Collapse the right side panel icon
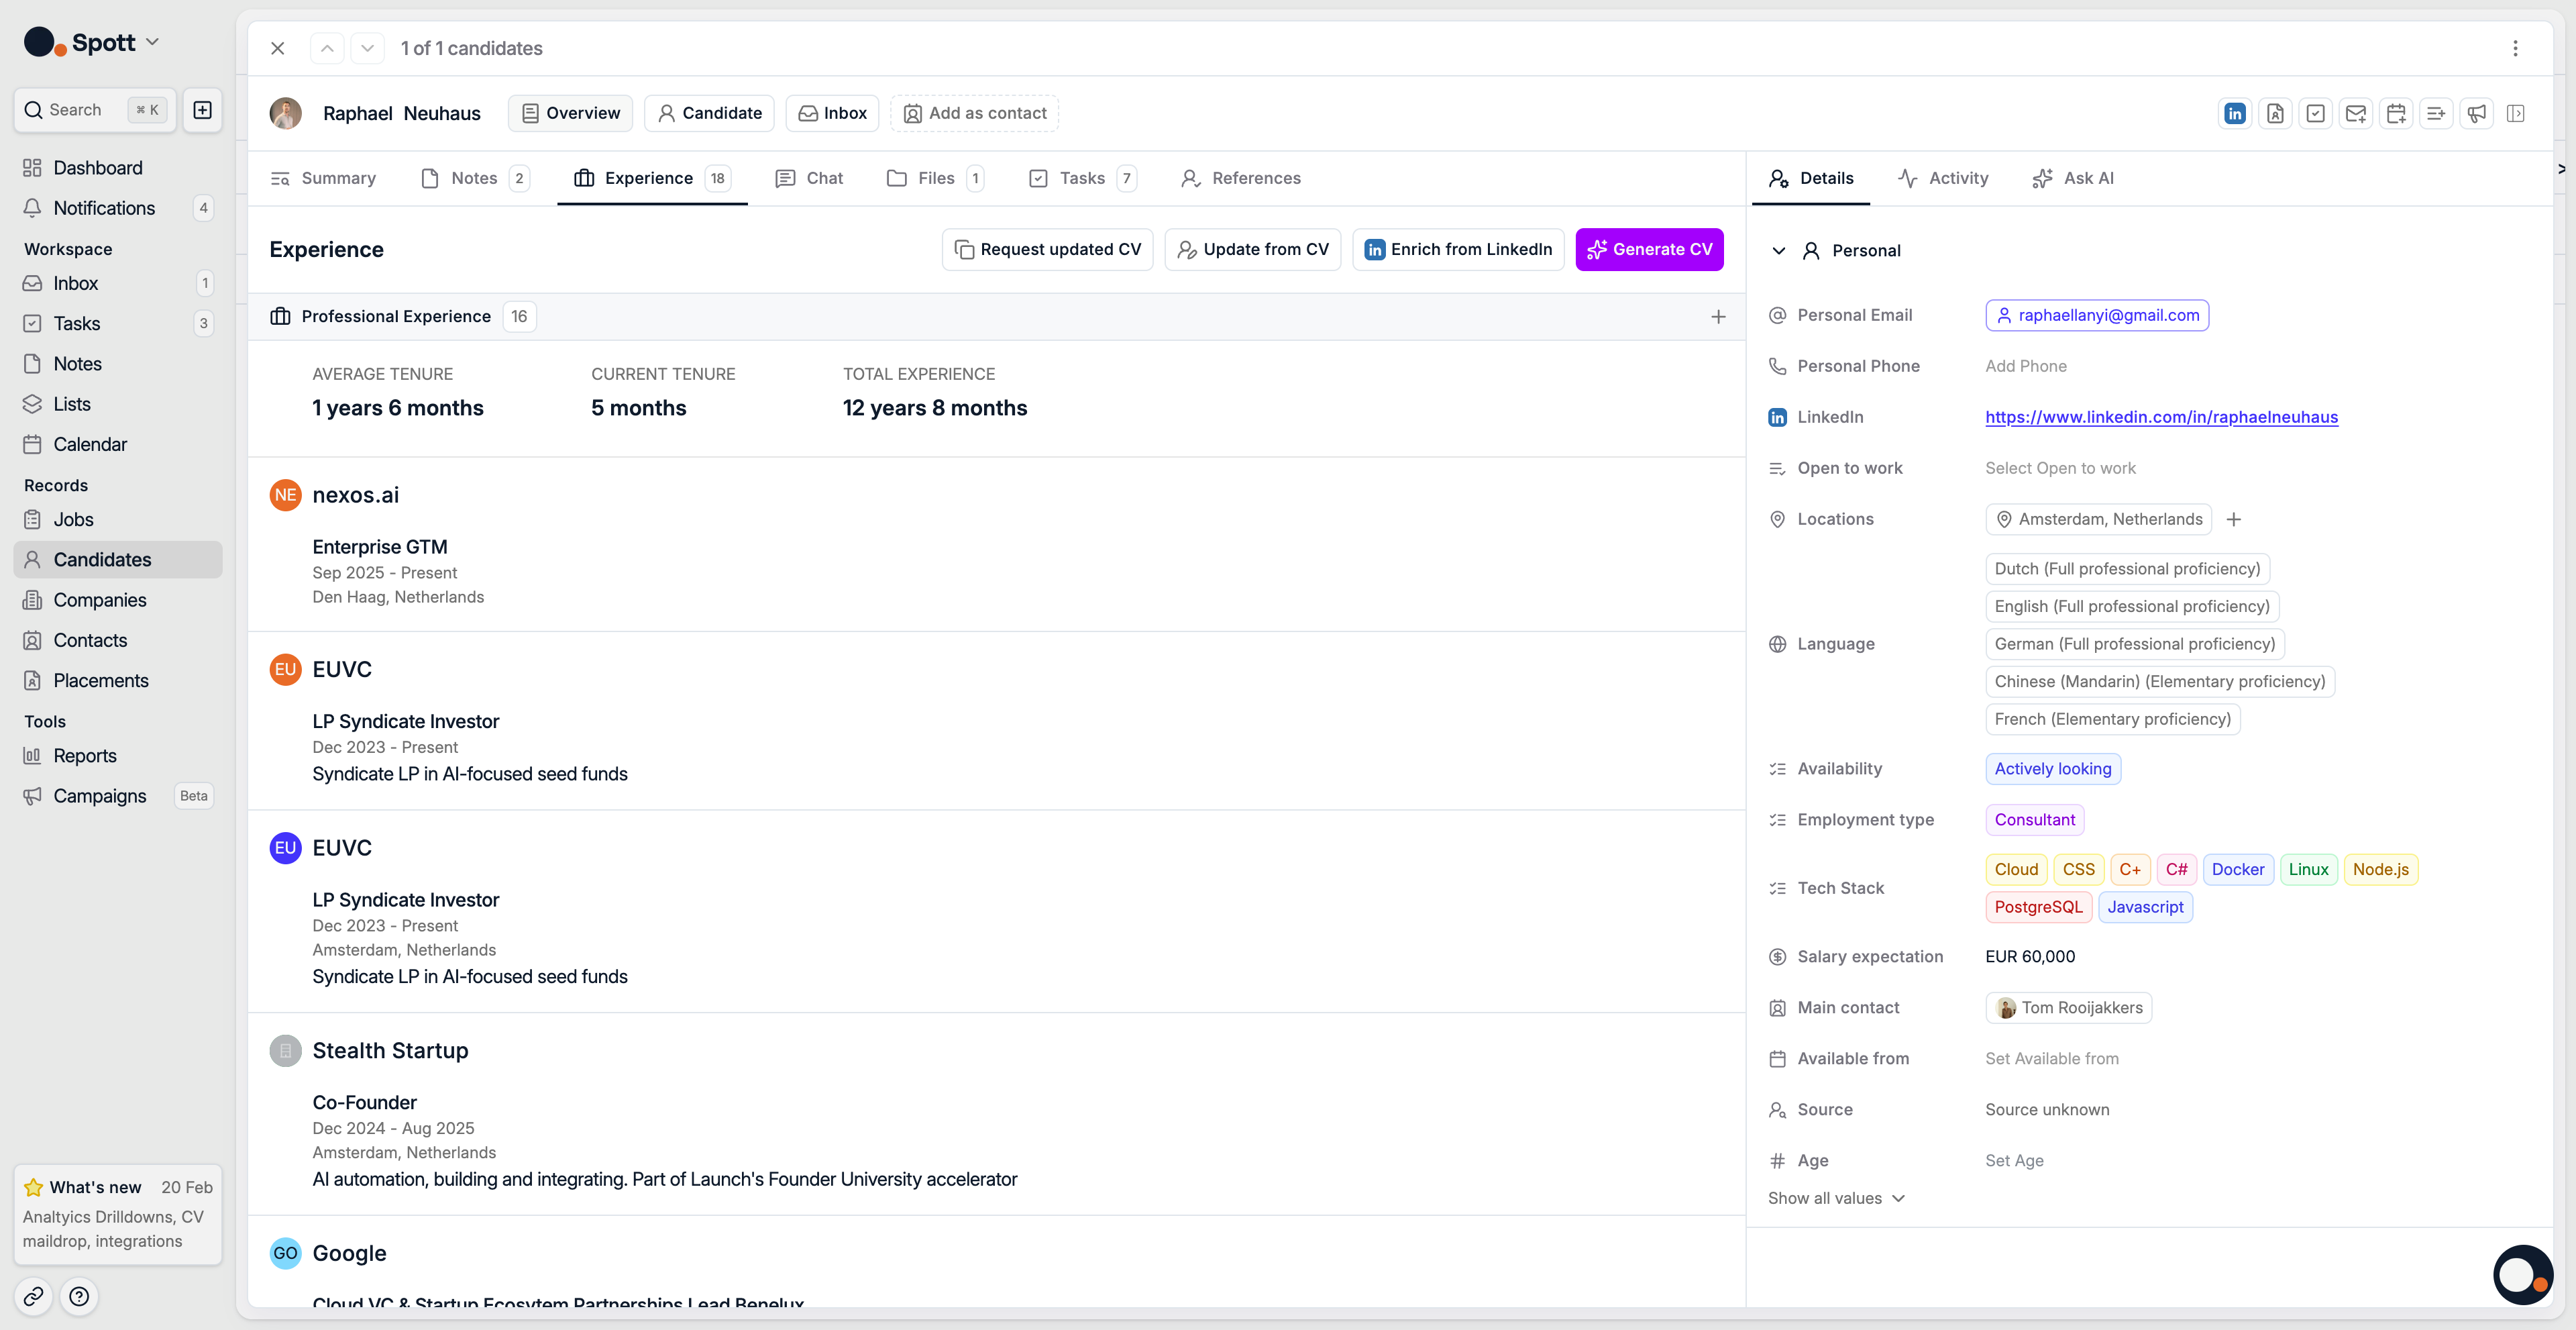2576x1330 pixels. (x=2516, y=113)
